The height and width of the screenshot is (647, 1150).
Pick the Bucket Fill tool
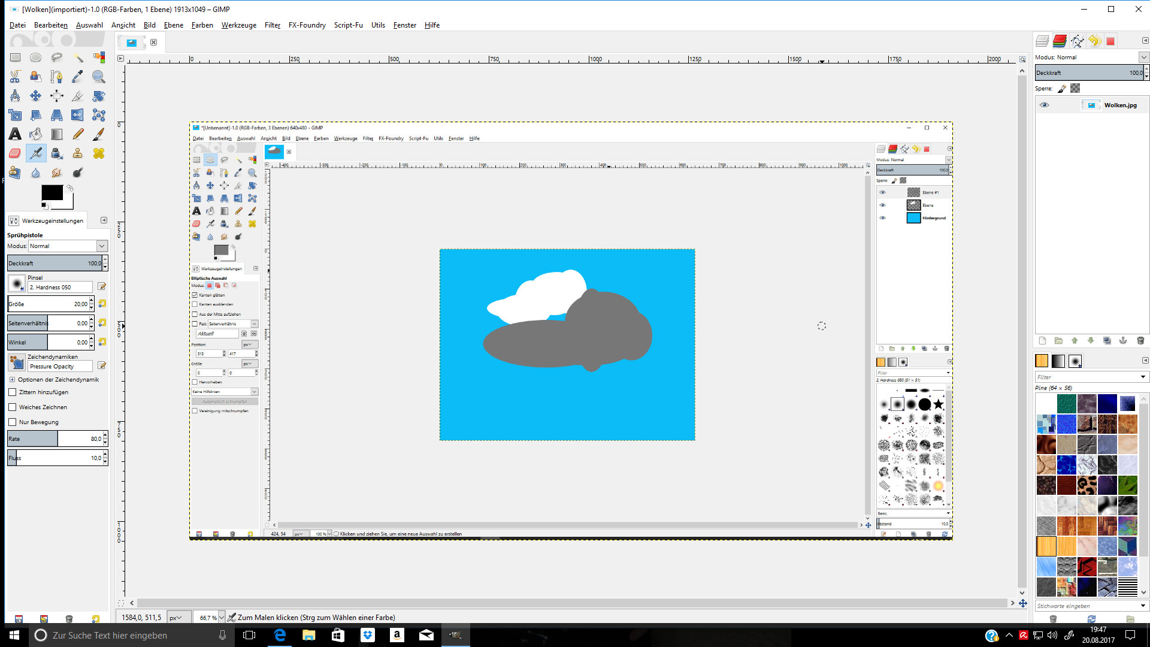pos(36,134)
